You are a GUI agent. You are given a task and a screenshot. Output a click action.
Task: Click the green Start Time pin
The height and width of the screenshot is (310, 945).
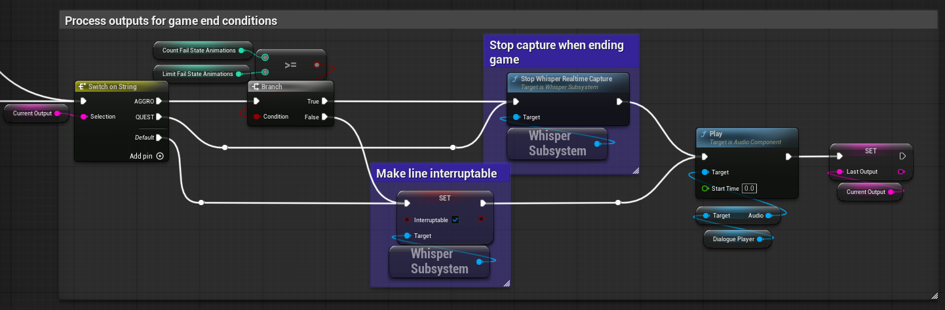[704, 189]
